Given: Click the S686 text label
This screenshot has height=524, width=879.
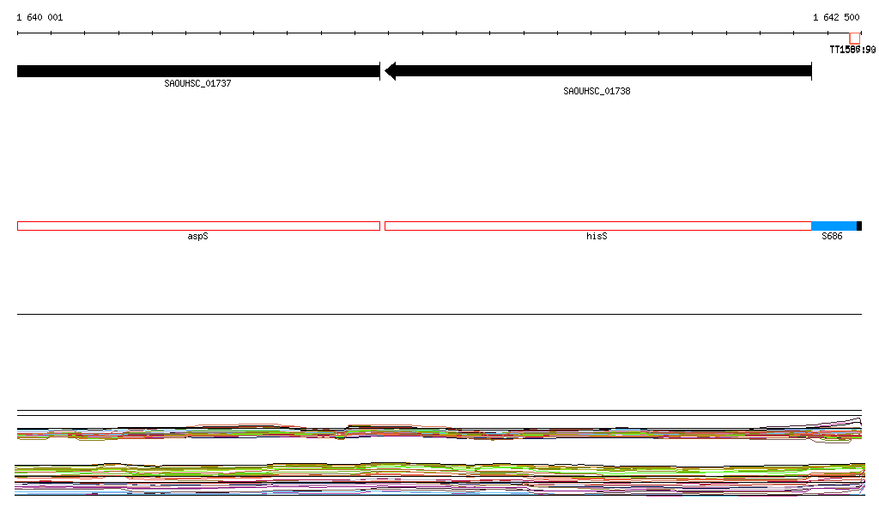Looking at the screenshot, I should pyautogui.click(x=832, y=236).
